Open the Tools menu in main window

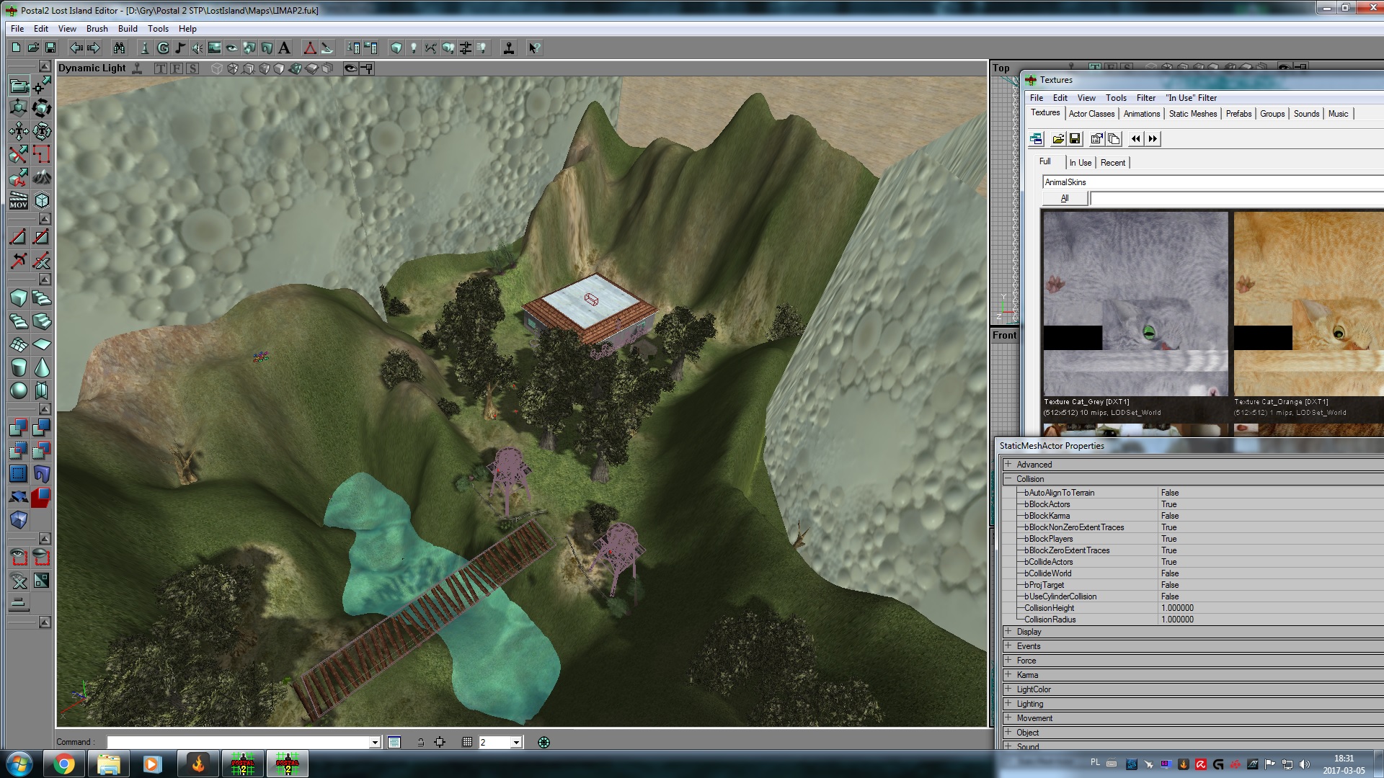(x=158, y=29)
